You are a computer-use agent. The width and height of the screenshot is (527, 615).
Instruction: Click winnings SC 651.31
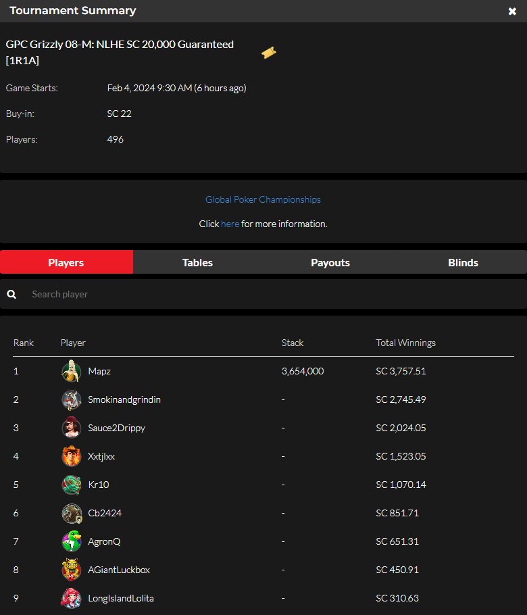397,541
